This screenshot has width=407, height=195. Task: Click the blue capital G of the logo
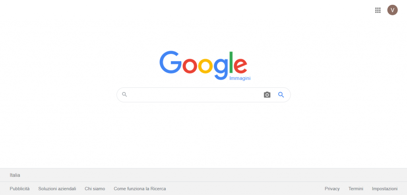(x=171, y=62)
